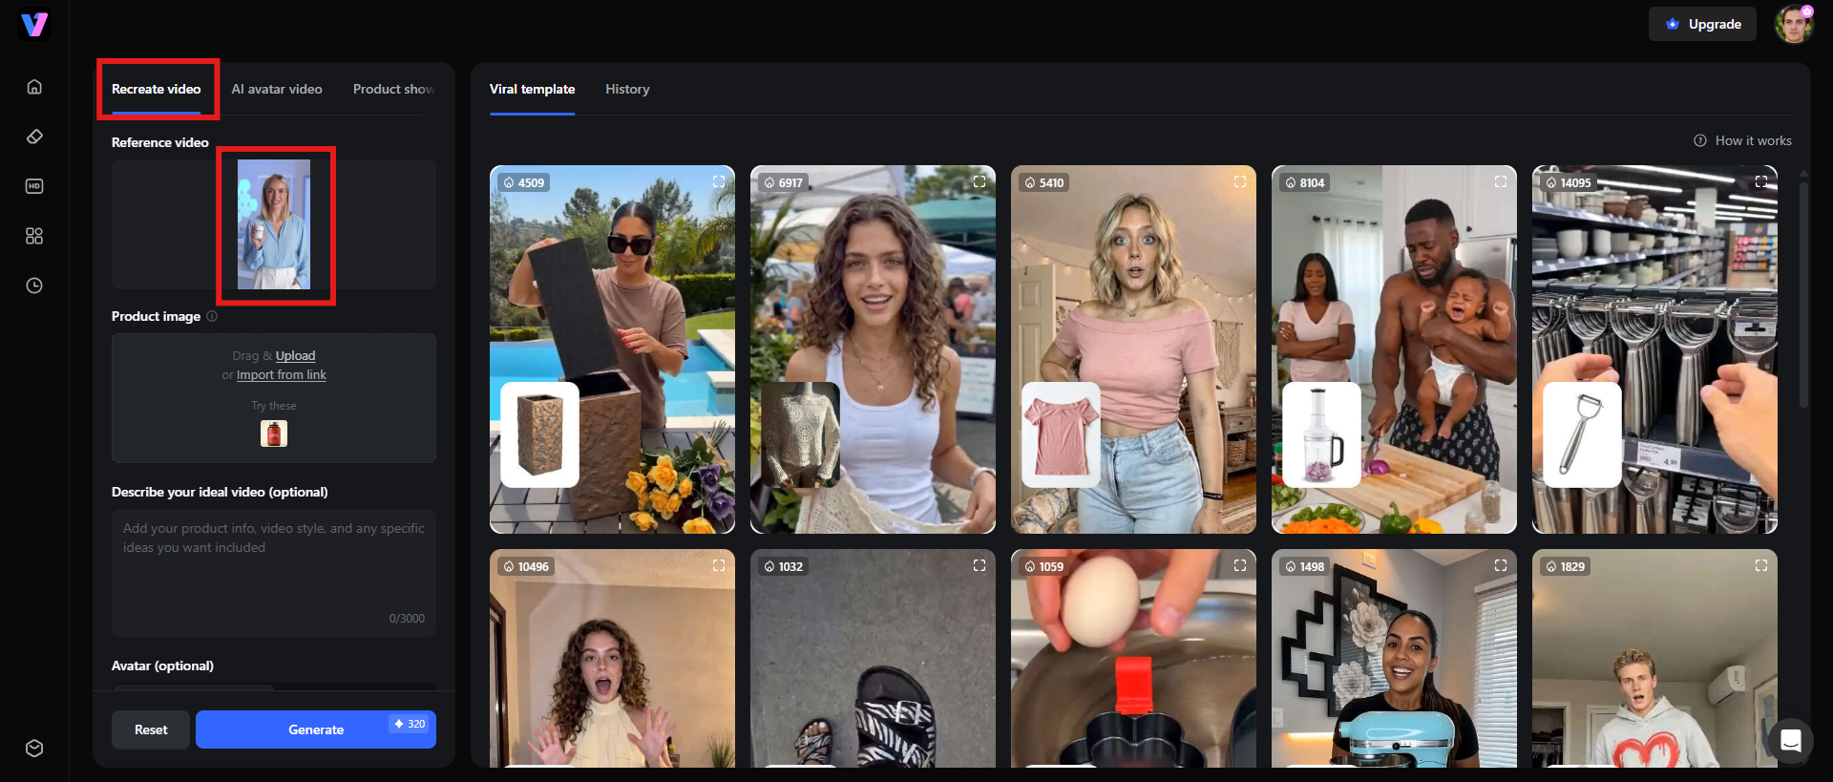1833x782 pixels.
Task: Select the reference video thumbnail
Action: (x=274, y=224)
